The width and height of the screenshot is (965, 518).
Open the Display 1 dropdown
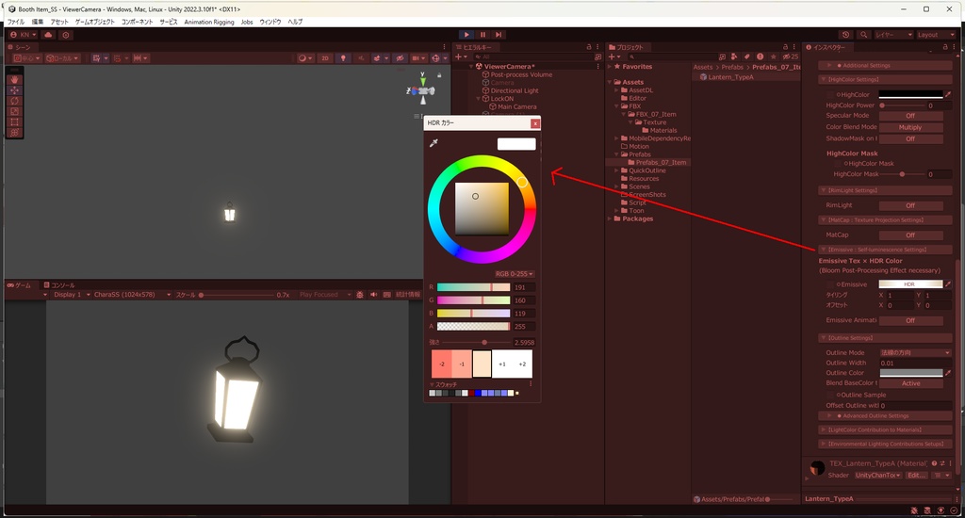pos(69,295)
